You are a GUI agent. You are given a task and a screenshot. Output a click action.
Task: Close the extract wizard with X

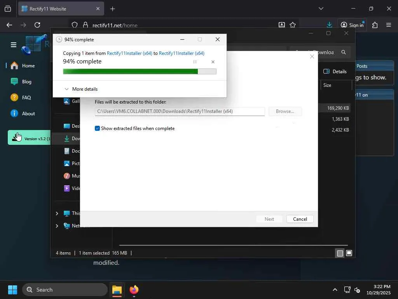point(312,56)
